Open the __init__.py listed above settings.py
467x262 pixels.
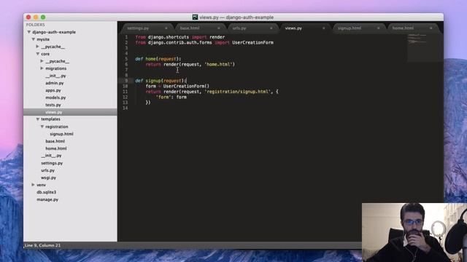click(x=51, y=156)
